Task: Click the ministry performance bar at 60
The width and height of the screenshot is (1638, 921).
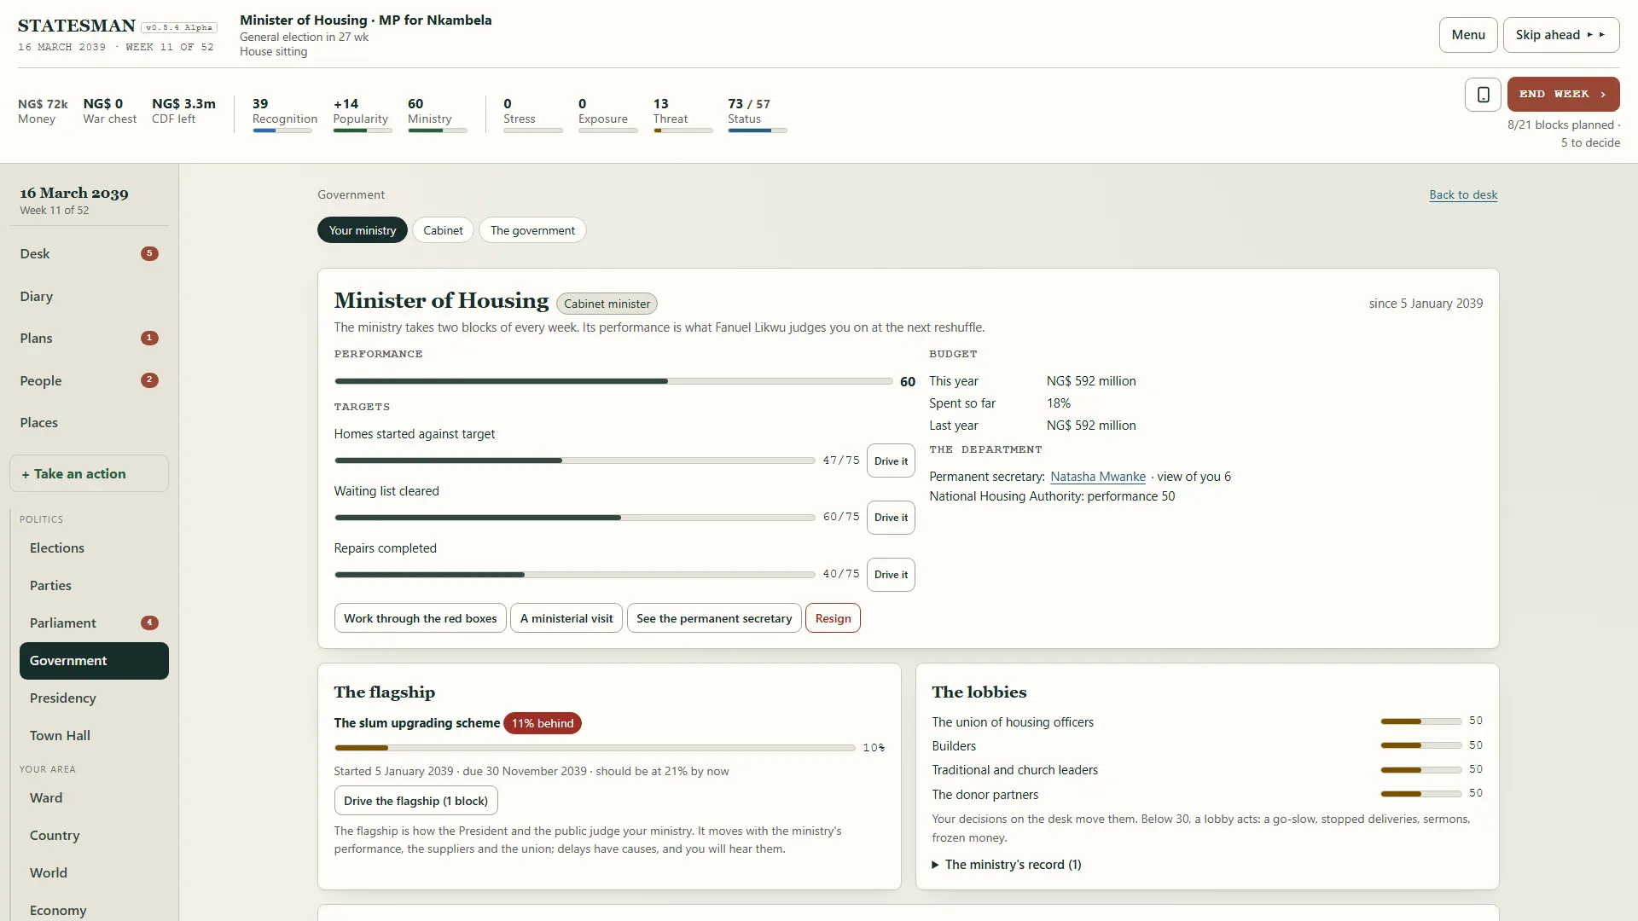Action: click(x=613, y=381)
